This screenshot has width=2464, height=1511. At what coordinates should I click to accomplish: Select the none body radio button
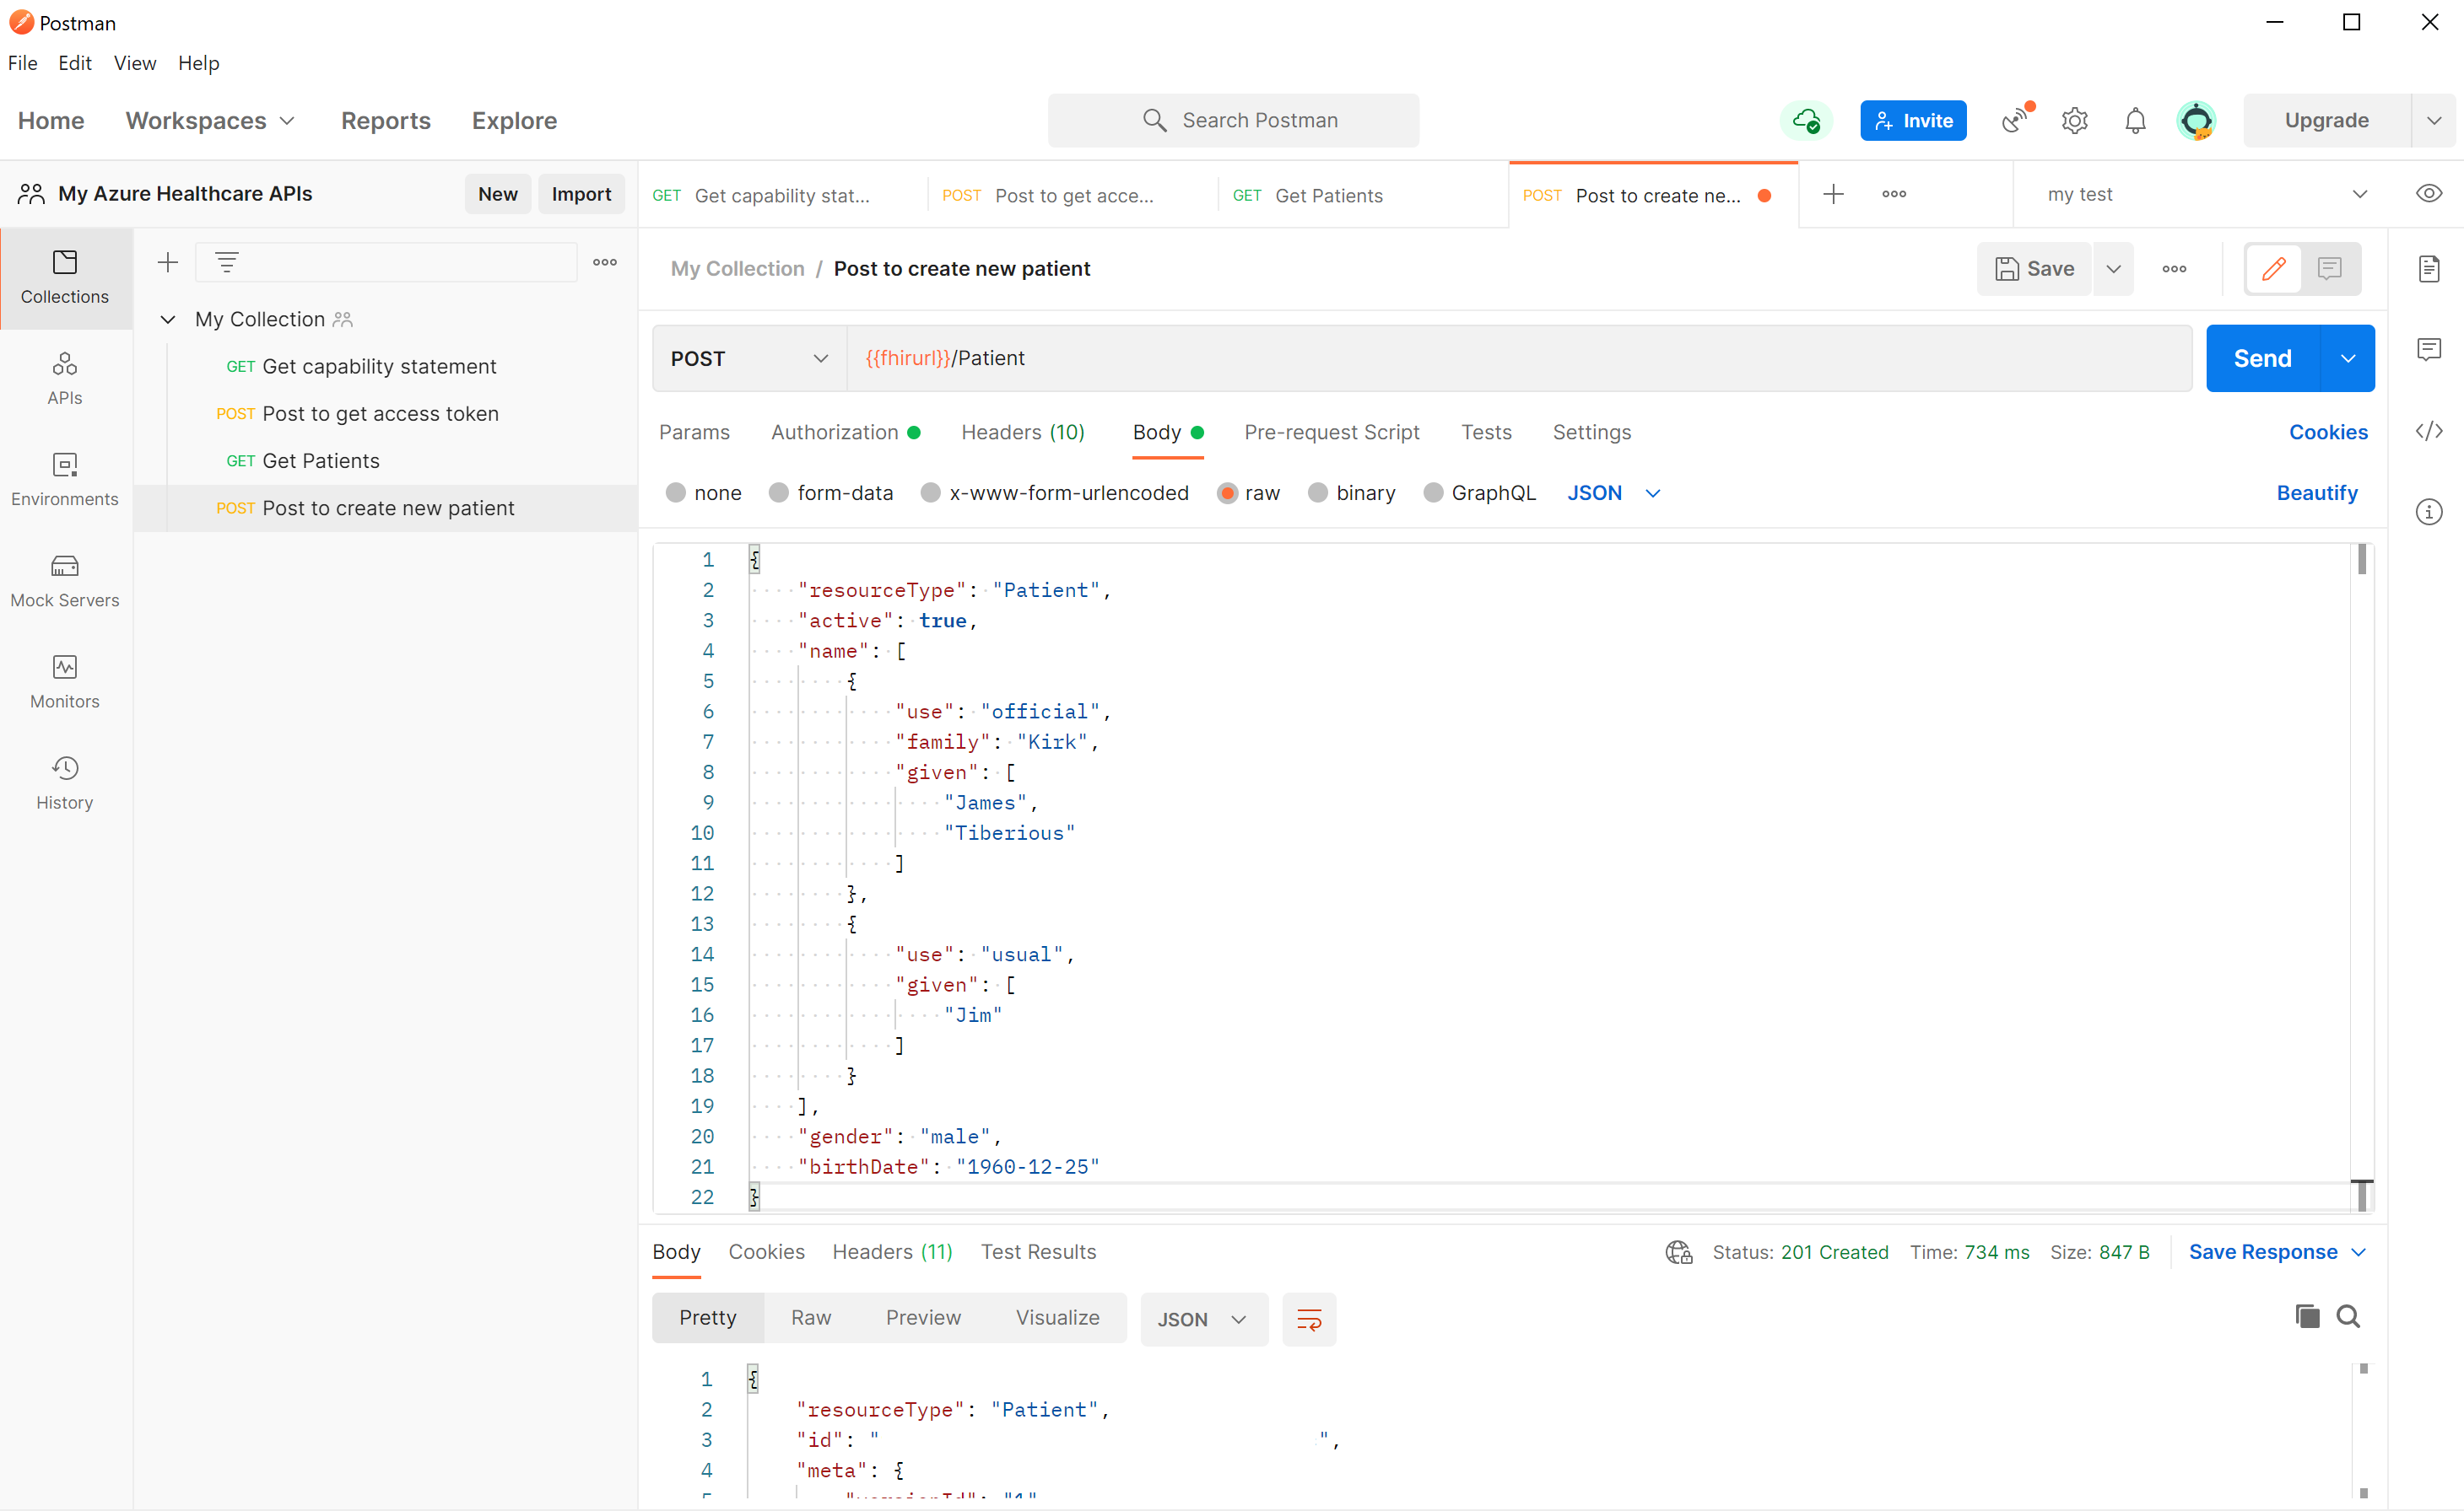676,492
